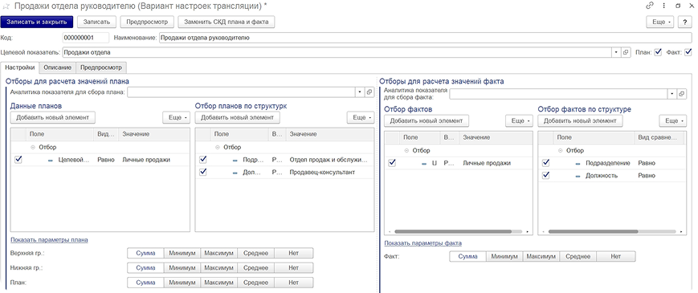
Task: Expand the Целевой показатель dropdown list
Action: point(617,52)
